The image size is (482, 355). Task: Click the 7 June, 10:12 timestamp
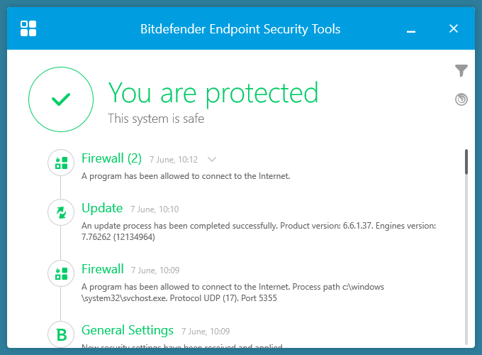[174, 160]
